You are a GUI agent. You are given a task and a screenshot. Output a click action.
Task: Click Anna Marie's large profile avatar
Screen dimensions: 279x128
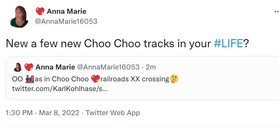point(19,17)
